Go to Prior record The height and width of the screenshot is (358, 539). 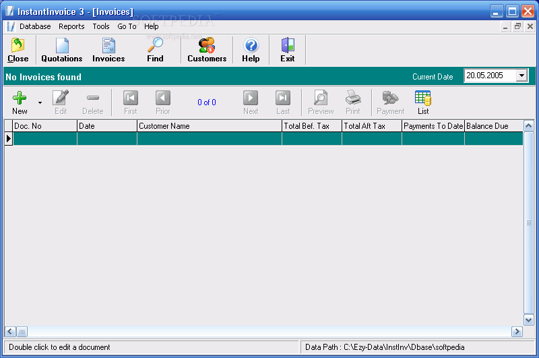[163, 103]
